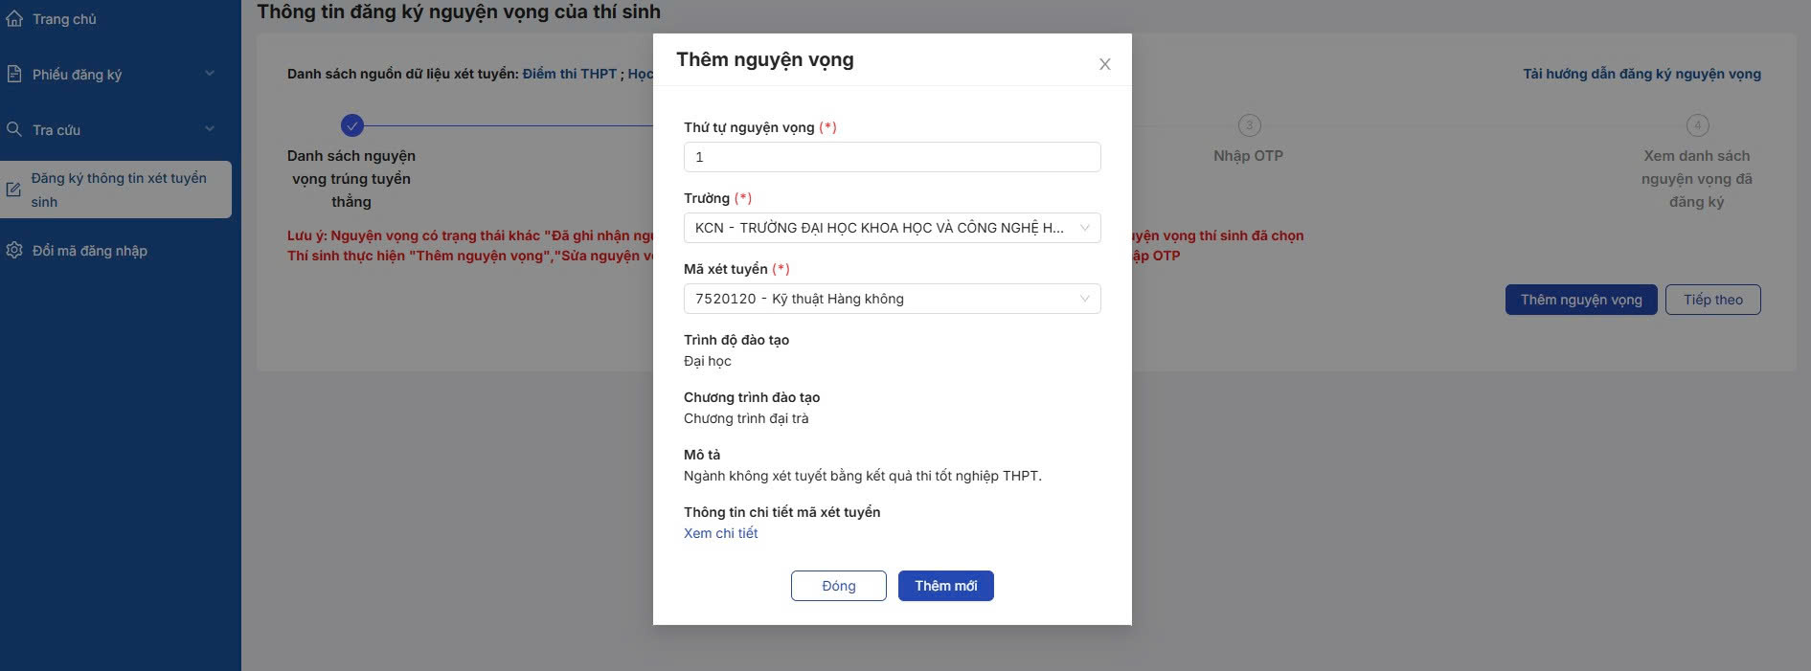Click the Đóng button
The image size is (1811, 671).
click(839, 586)
